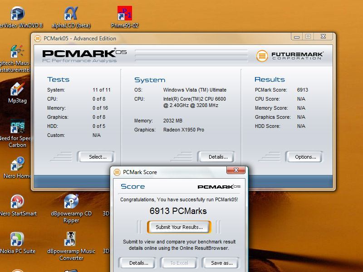Click the '11 of 11' System tests value
The height and width of the screenshot is (272, 363).
pos(101,90)
